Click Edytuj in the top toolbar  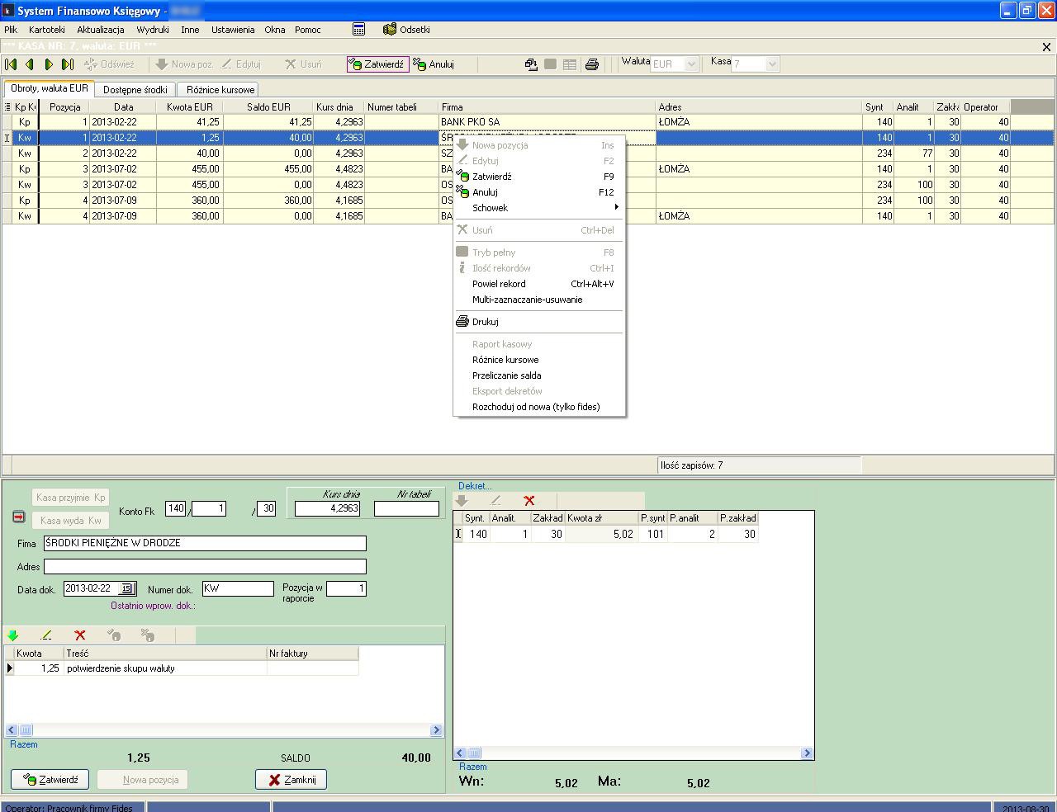[x=240, y=64]
